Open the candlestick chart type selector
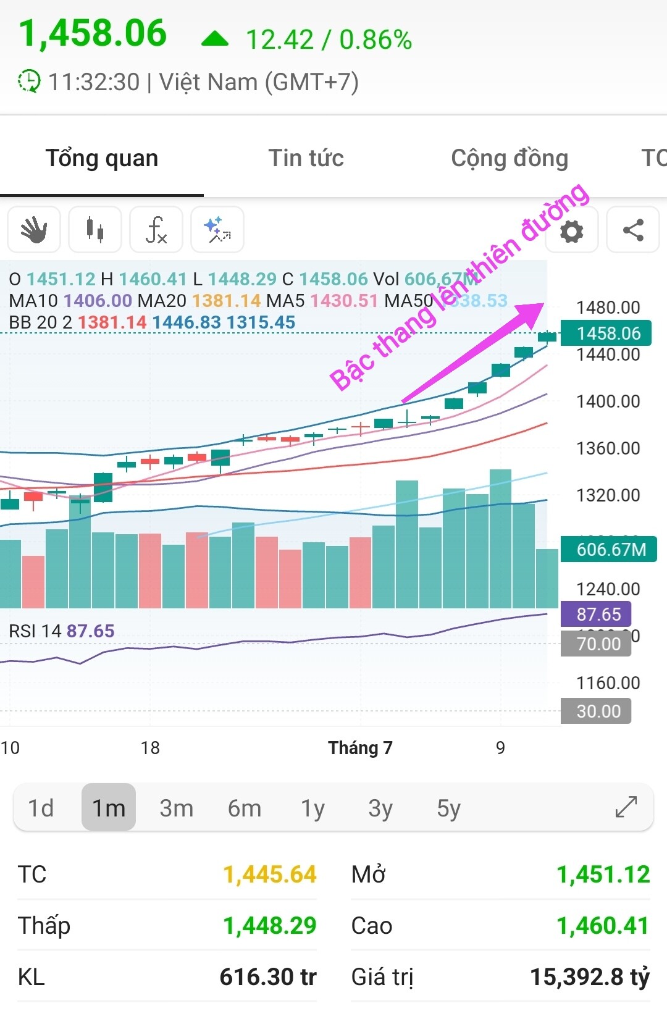 click(95, 230)
